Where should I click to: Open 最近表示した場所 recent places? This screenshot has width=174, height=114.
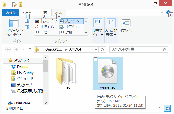coord(27,91)
